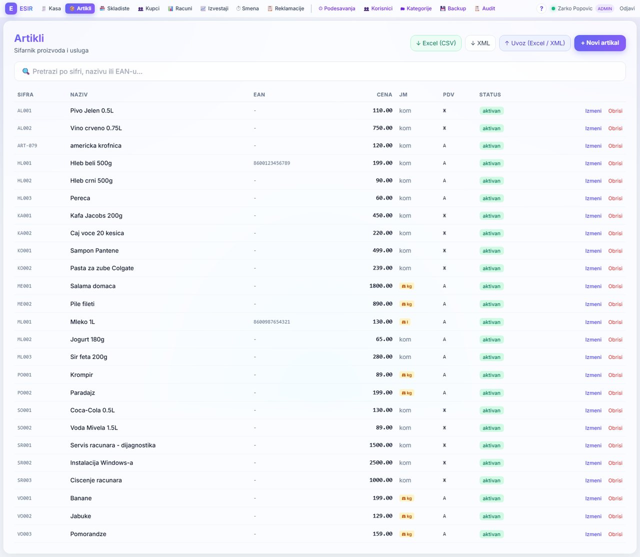This screenshot has height=557, width=640.
Task: Click the kg unit badge for Krompir
Action: [406, 375]
